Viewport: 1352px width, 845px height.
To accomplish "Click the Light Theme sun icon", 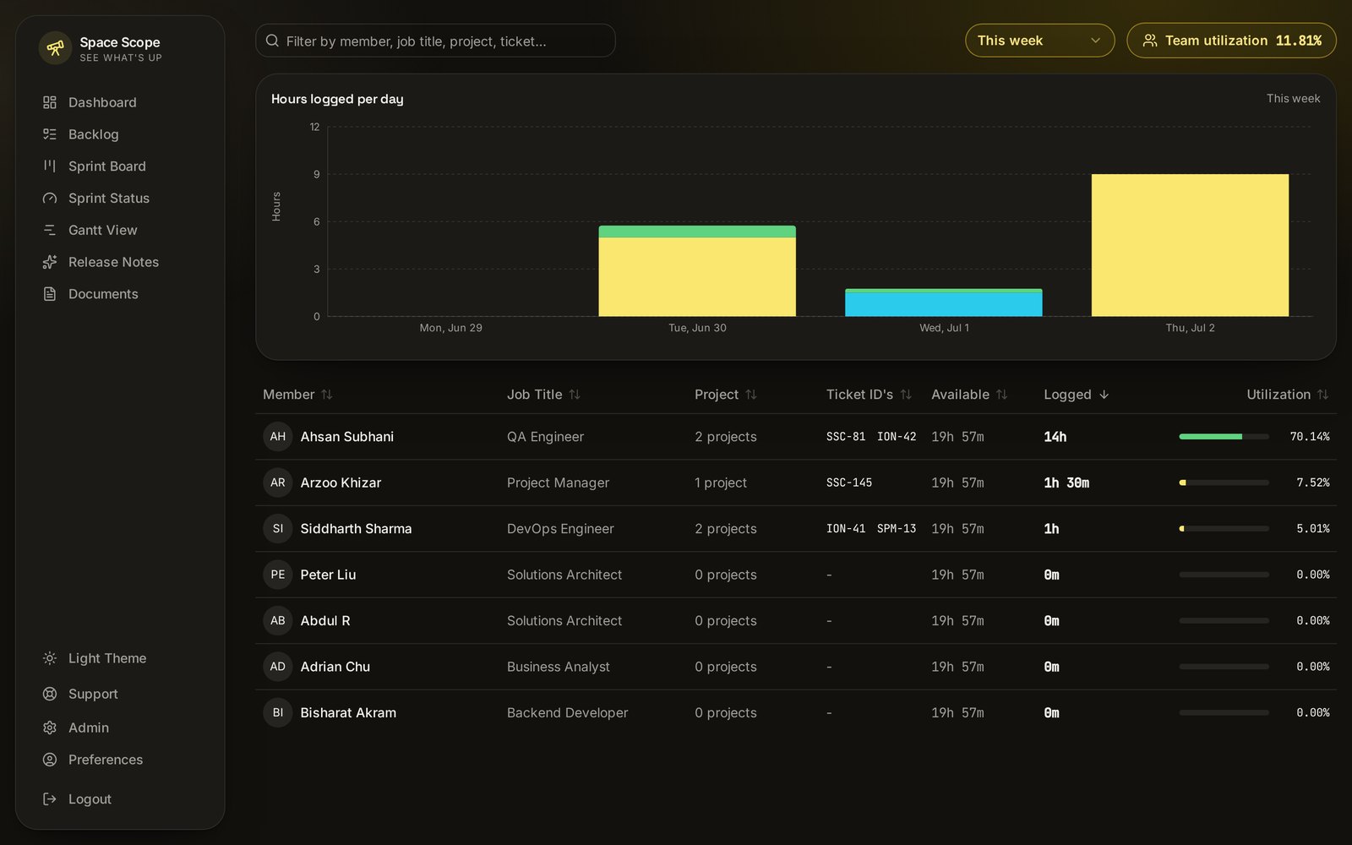I will coord(50,658).
